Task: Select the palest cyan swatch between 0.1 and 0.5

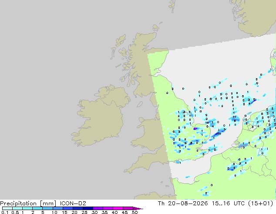Action: coord(7,208)
